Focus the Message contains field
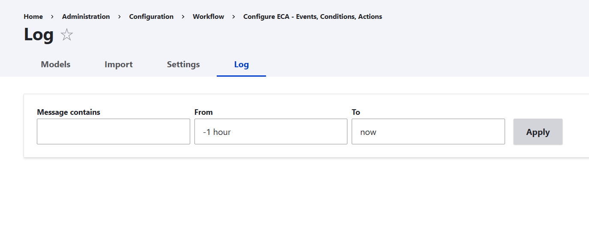Image resolution: width=589 pixels, height=236 pixels. coord(114,131)
